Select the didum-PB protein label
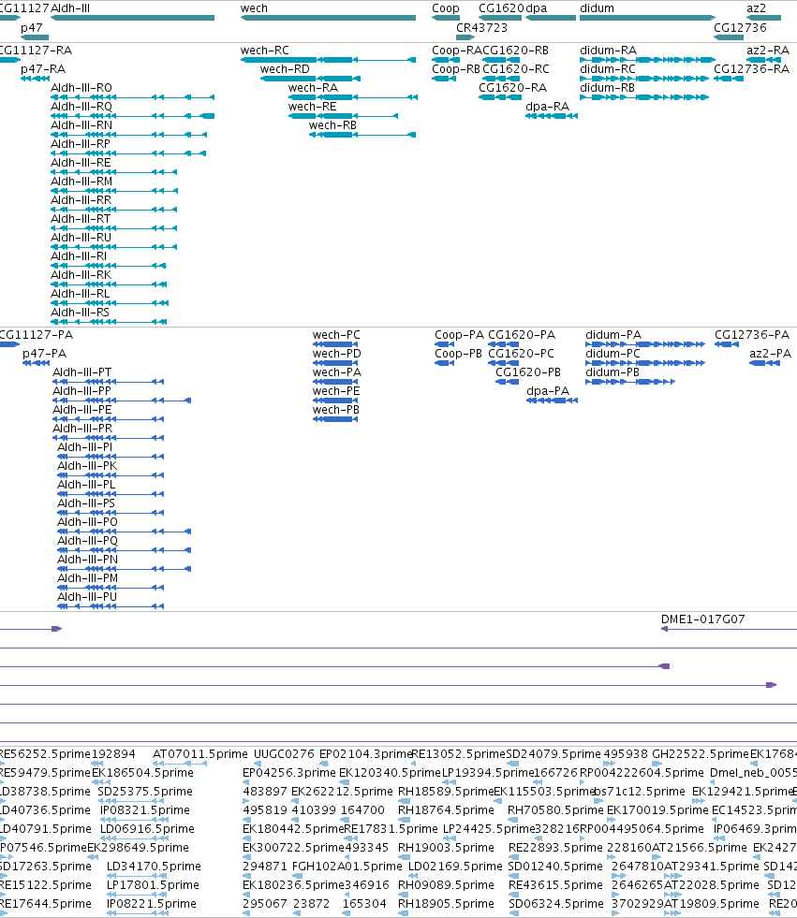 point(613,372)
